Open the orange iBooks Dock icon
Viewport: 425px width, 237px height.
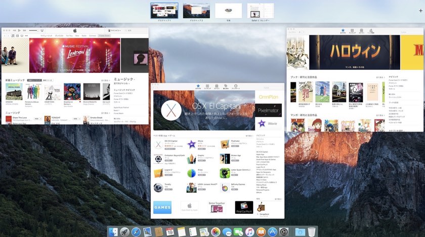pyautogui.click(x=261, y=232)
